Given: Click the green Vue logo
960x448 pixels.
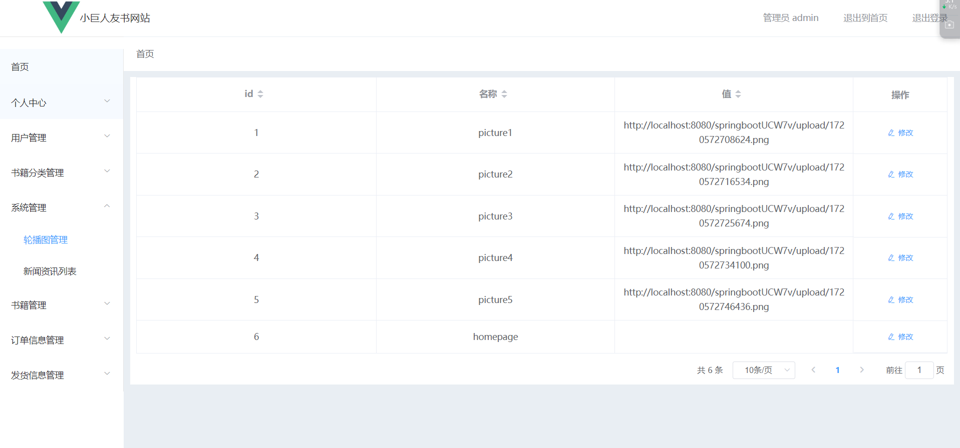Looking at the screenshot, I should click(x=61, y=17).
